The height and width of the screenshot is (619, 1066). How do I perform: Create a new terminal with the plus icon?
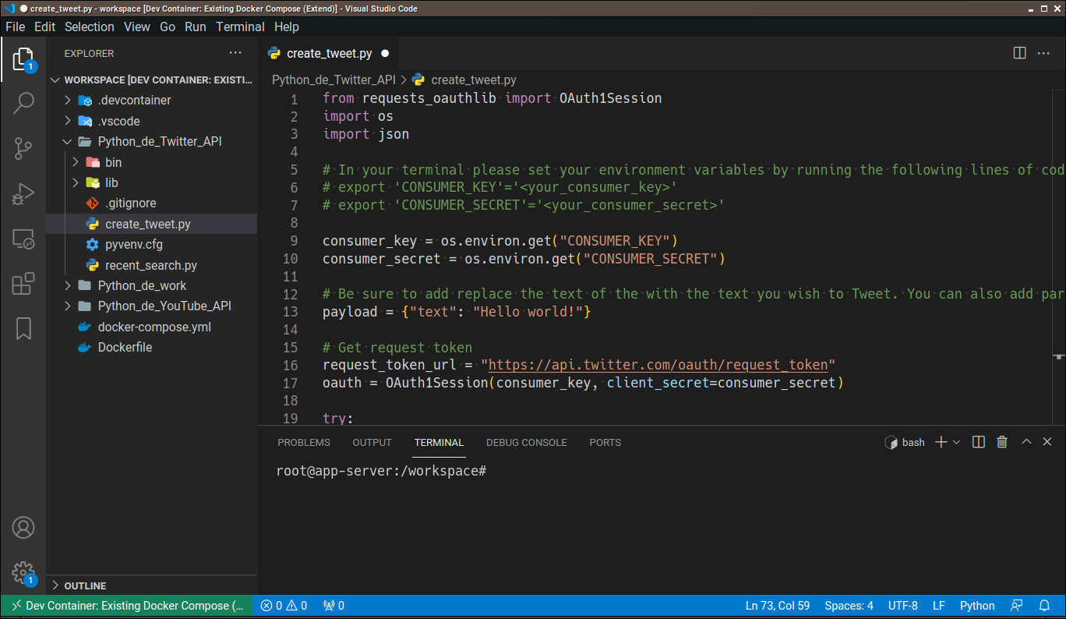(x=940, y=442)
